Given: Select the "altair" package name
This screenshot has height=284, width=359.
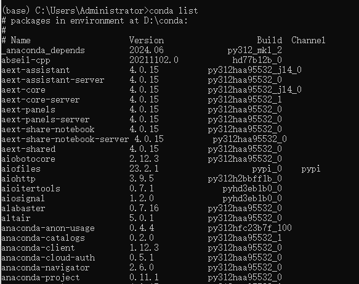Looking at the screenshot, I should pos(16,218).
